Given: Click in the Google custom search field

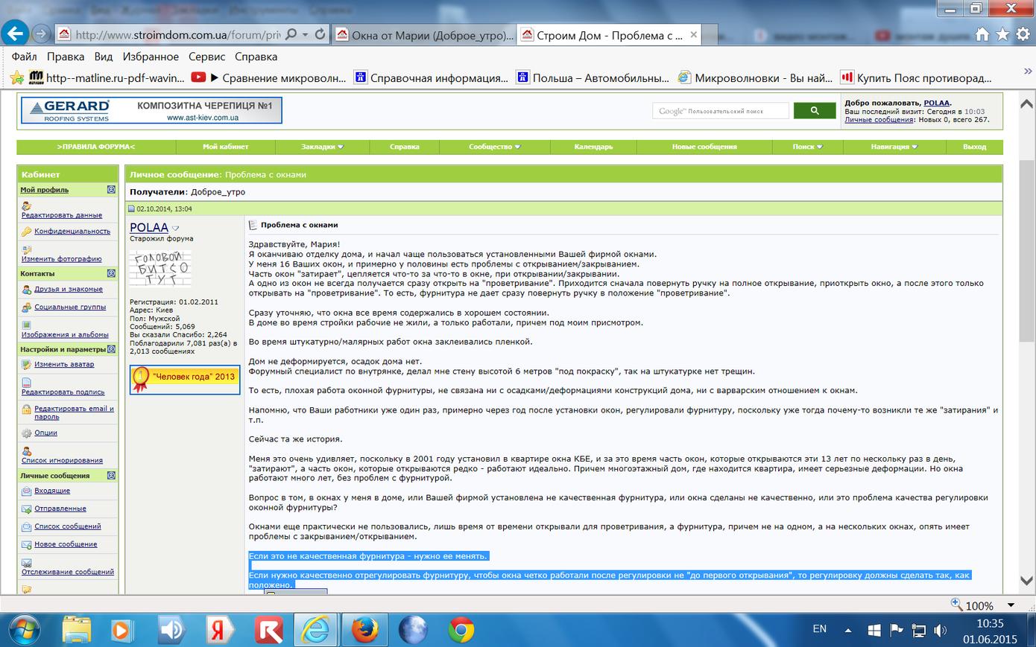Looking at the screenshot, I should pos(720,110).
